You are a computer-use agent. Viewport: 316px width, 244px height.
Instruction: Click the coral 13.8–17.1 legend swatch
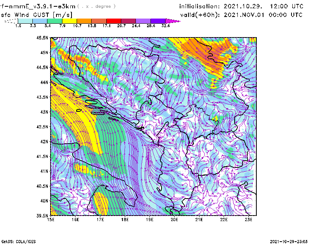coord(99,21)
